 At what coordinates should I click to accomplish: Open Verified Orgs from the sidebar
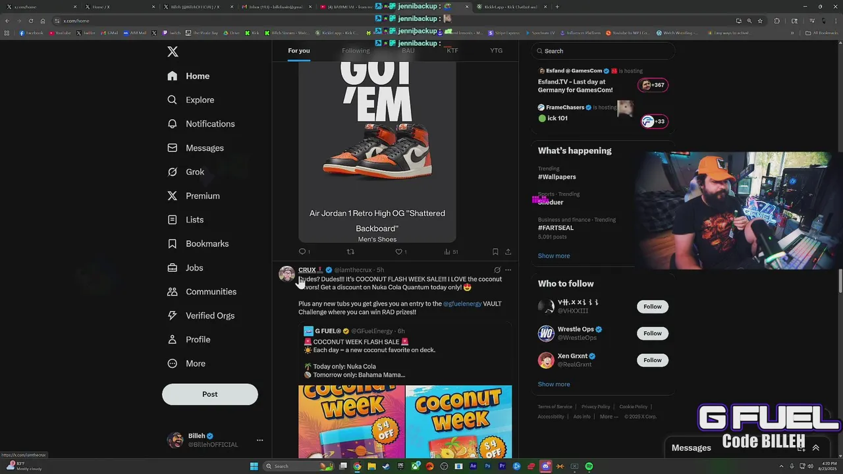[x=200, y=315]
